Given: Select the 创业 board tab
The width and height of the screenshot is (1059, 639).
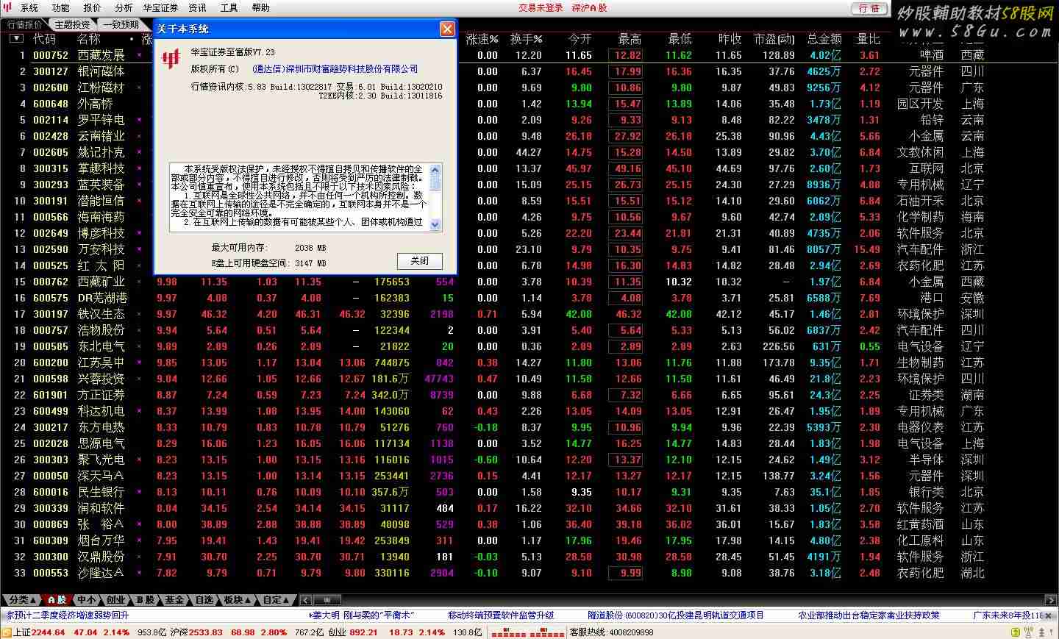Looking at the screenshot, I should pos(116,600).
